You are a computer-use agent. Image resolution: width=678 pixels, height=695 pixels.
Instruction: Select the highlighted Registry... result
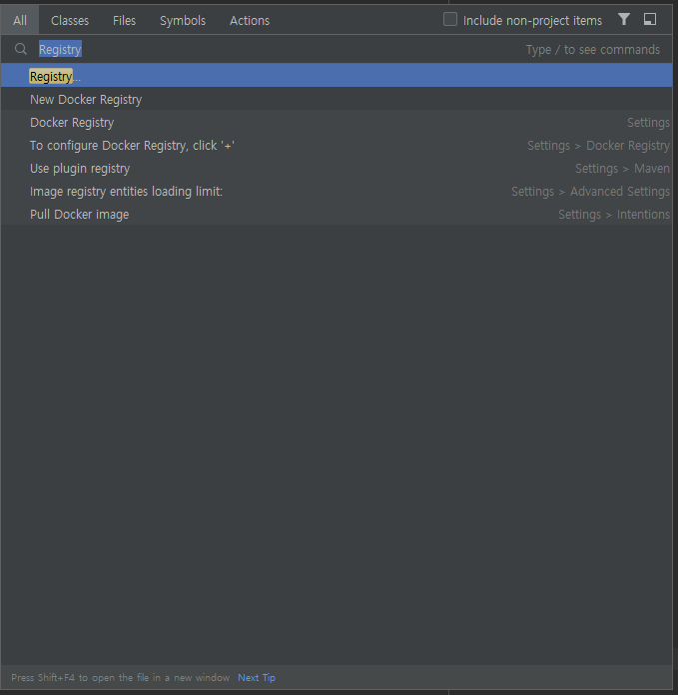click(x=337, y=75)
